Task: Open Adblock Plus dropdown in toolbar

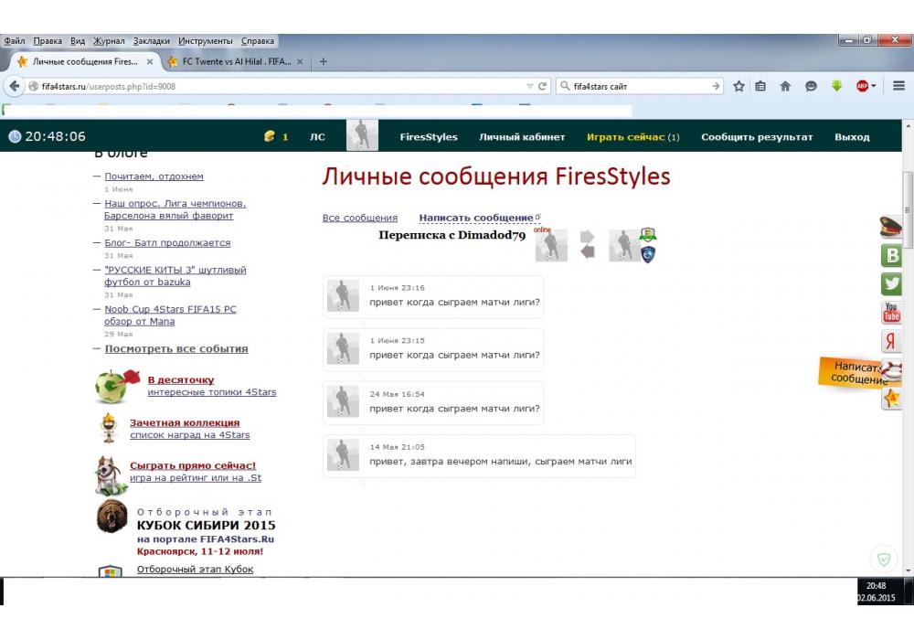Action: [866, 86]
